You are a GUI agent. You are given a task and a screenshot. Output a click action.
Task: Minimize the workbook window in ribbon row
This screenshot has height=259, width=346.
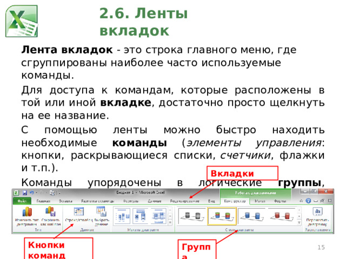[316, 201]
